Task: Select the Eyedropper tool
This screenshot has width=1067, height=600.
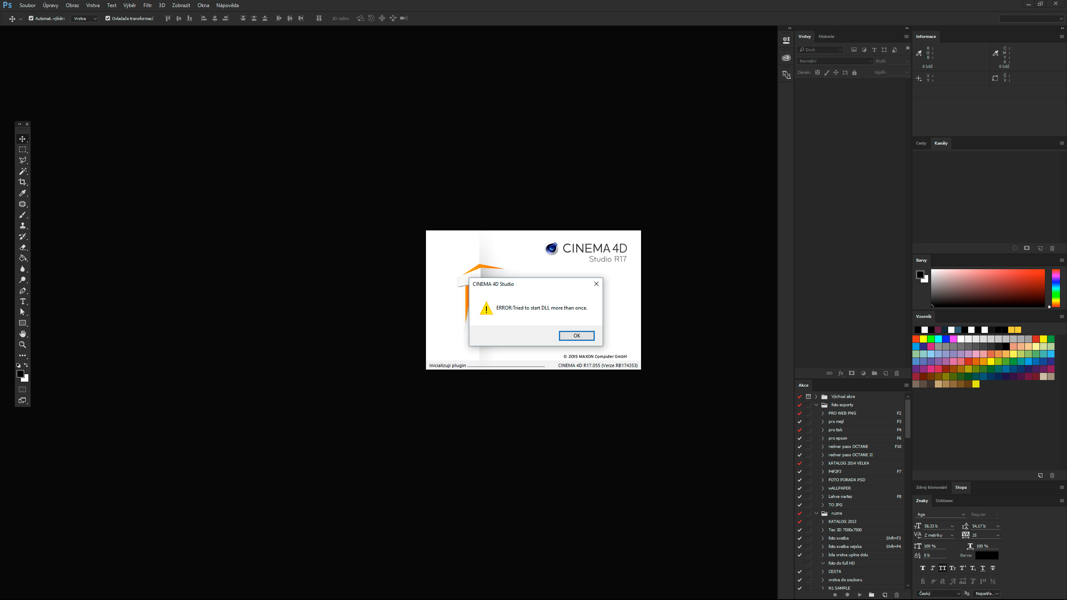Action: pyautogui.click(x=23, y=193)
